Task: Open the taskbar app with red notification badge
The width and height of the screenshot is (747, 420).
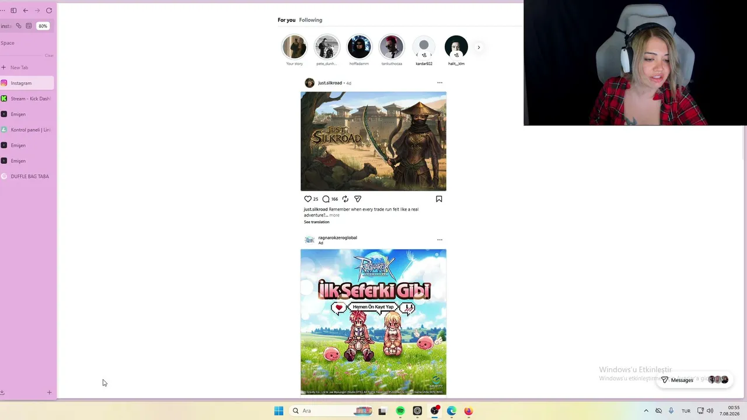Action: pyautogui.click(x=434, y=411)
